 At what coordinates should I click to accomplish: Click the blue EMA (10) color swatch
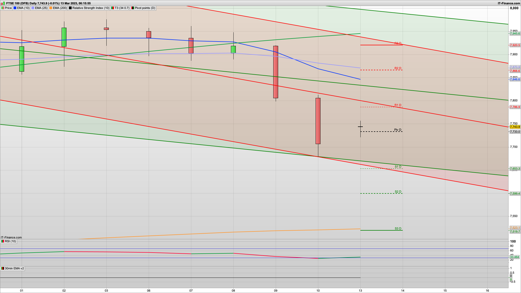15,8
